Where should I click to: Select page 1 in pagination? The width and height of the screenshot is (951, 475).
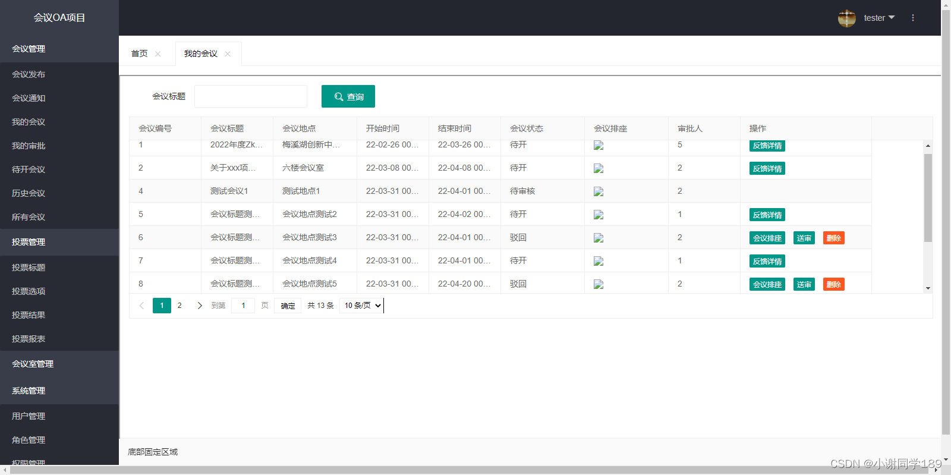(162, 306)
